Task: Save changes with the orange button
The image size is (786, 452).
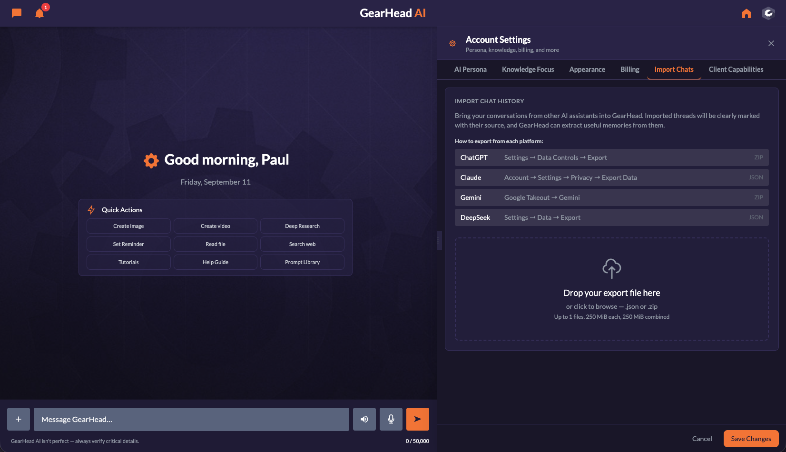Action: click(x=751, y=439)
